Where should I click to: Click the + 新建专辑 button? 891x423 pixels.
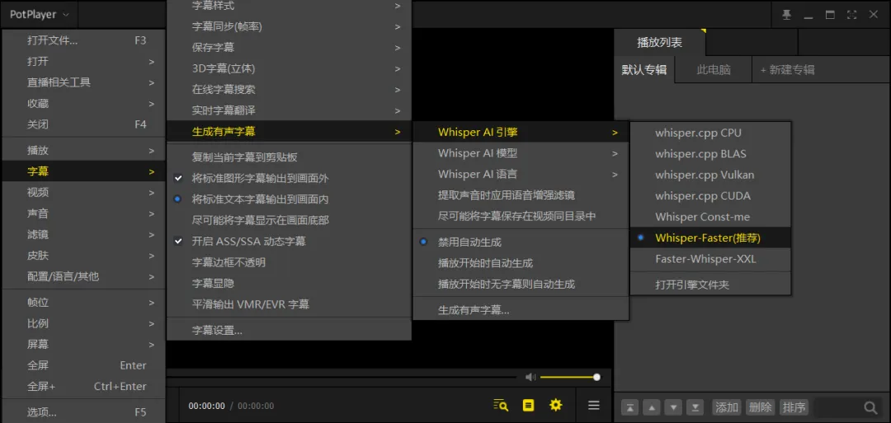[788, 70]
